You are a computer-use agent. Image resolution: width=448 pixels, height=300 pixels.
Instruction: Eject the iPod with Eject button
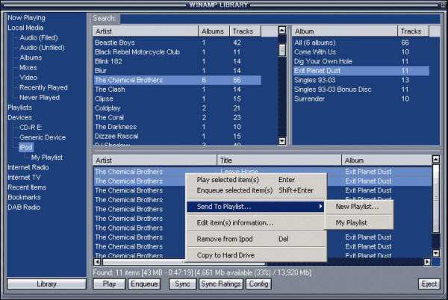(x=429, y=284)
